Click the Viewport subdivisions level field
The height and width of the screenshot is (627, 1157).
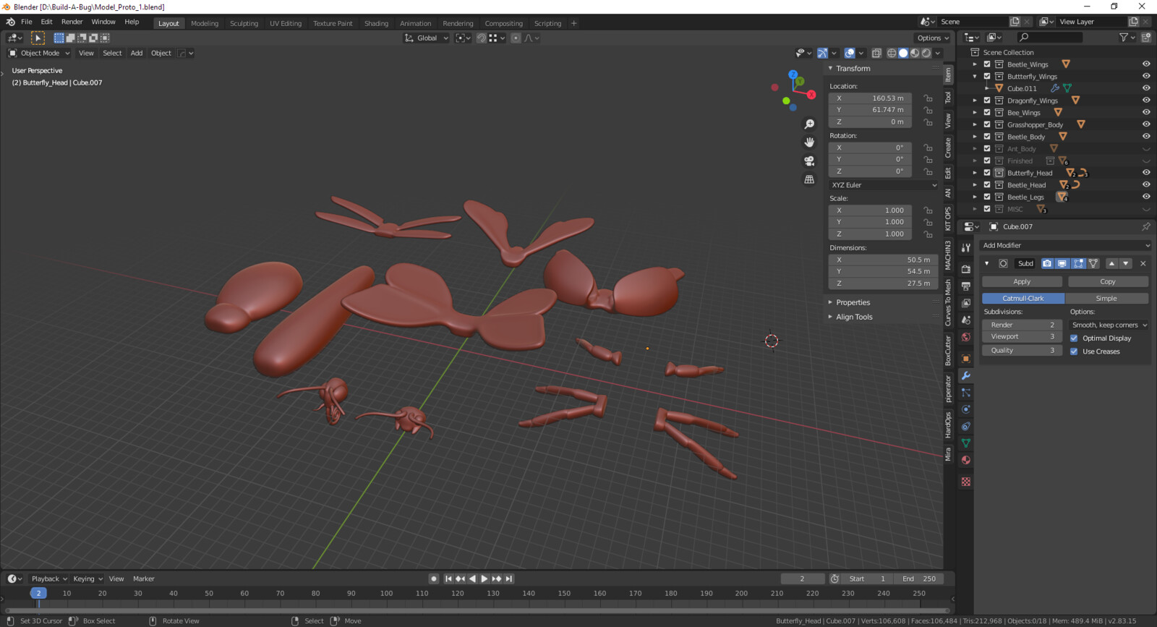pyautogui.click(x=1022, y=336)
